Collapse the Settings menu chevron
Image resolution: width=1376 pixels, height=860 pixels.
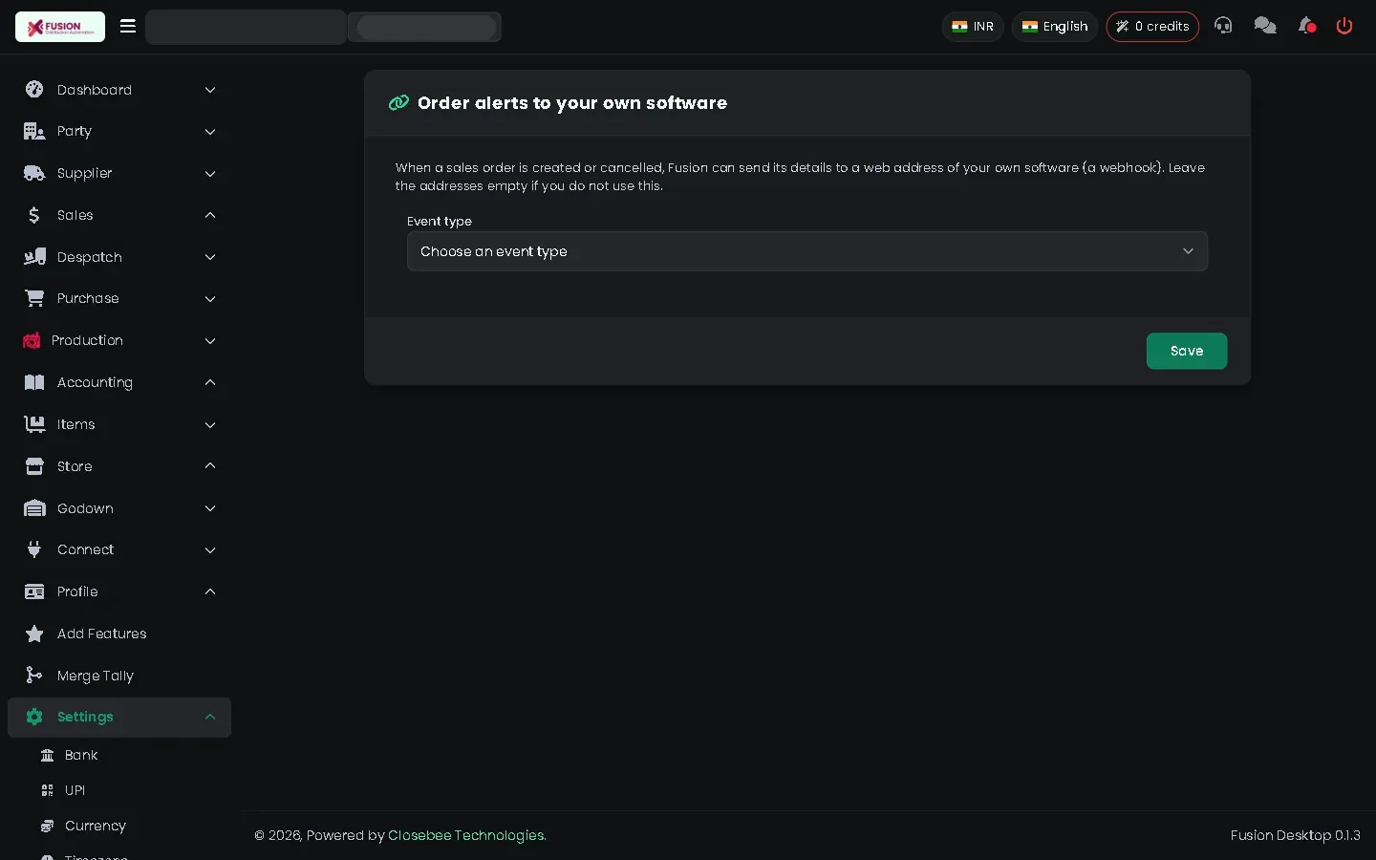coord(210,717)
